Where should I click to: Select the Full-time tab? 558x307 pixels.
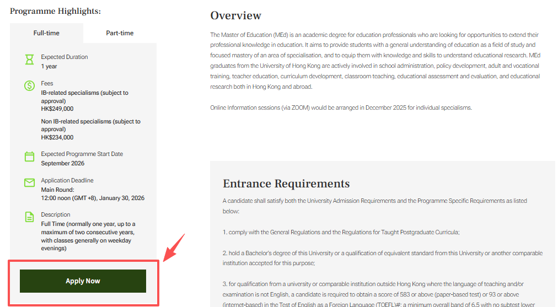click(x=46, y=33)
